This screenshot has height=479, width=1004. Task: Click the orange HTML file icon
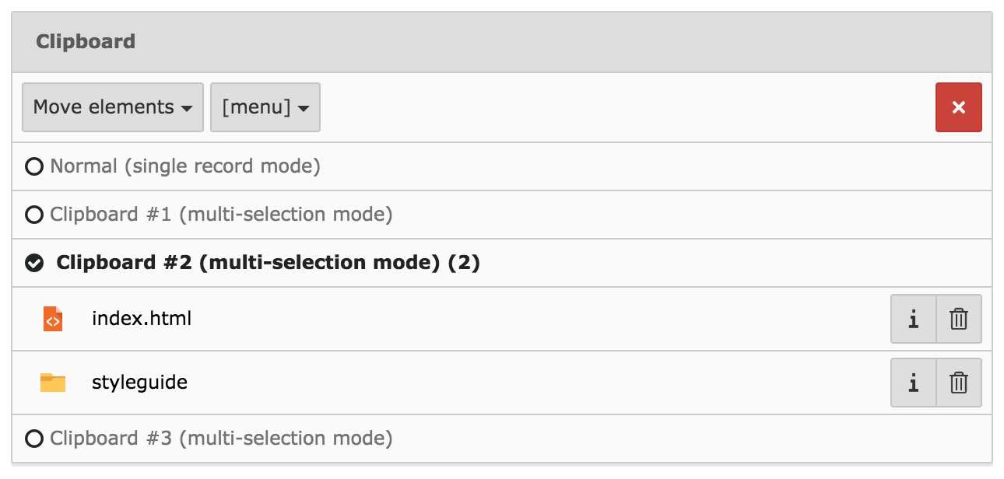coord(53,319)
